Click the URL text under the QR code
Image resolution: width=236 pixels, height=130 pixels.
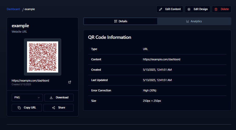tap(30, 81)
